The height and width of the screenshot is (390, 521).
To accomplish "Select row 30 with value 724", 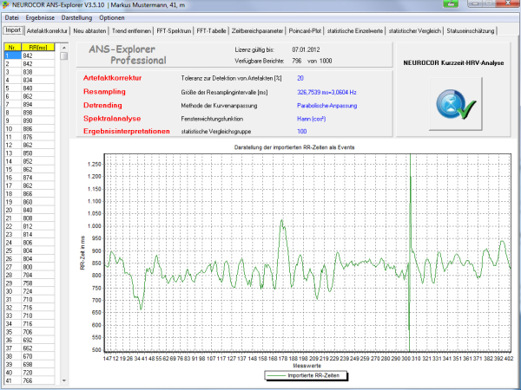I will pyautogui.click(x=30, y=291).
